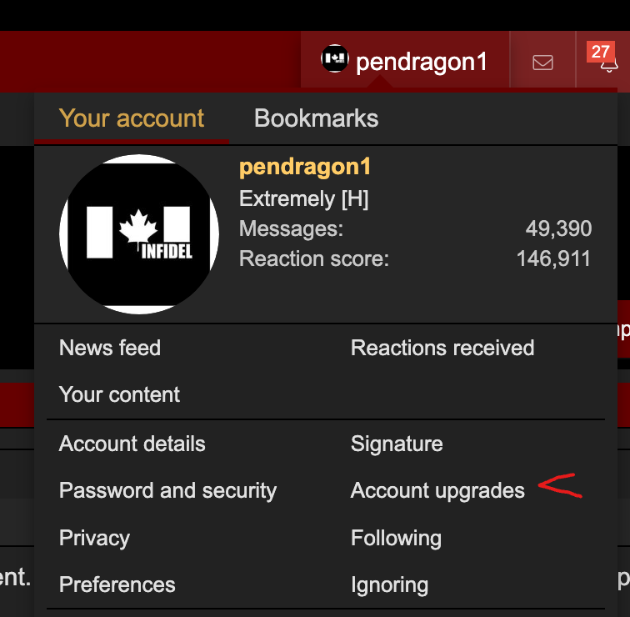Open Account upgrades
This screenshot has width=630, height=617.
pyautogui.click(x=437, y=490)
